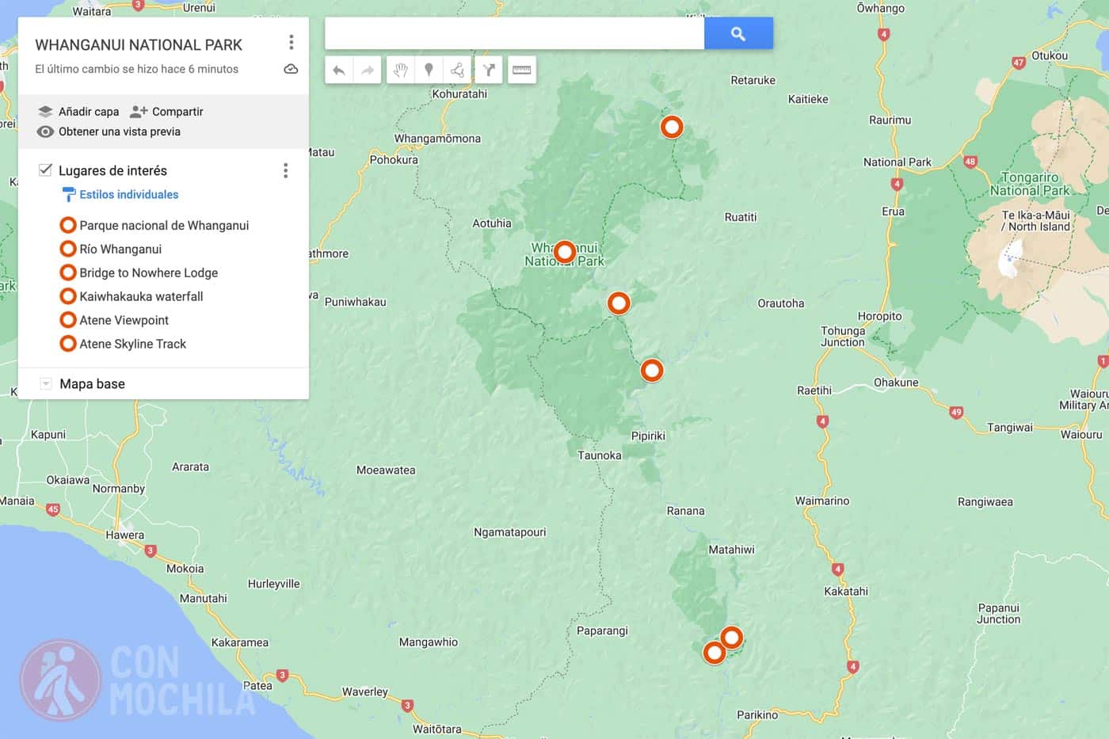Click the eye preview icon
Screen dimensions: 1109x739
click(45, 131)
